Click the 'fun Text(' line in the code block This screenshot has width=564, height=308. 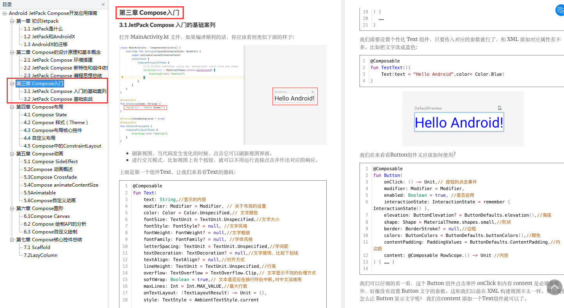tap(144, 193)
